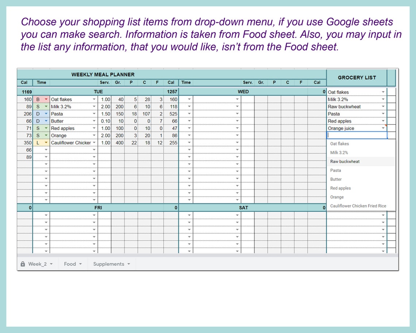The width and height of the screenshot is (416, 333).
Task: Expand the Tuesday Orange food dropdown
Action: click(94, 135)
